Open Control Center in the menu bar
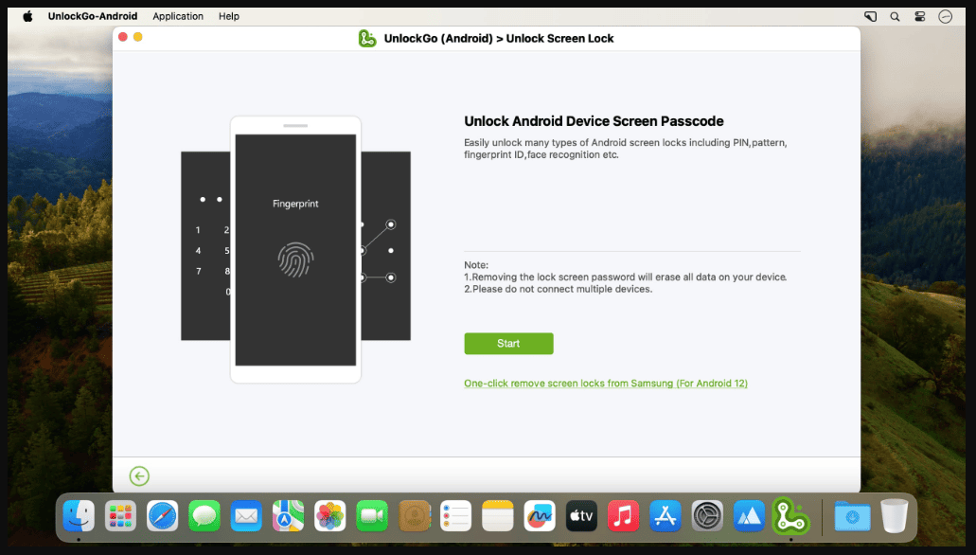 click(x=920, y=17)
